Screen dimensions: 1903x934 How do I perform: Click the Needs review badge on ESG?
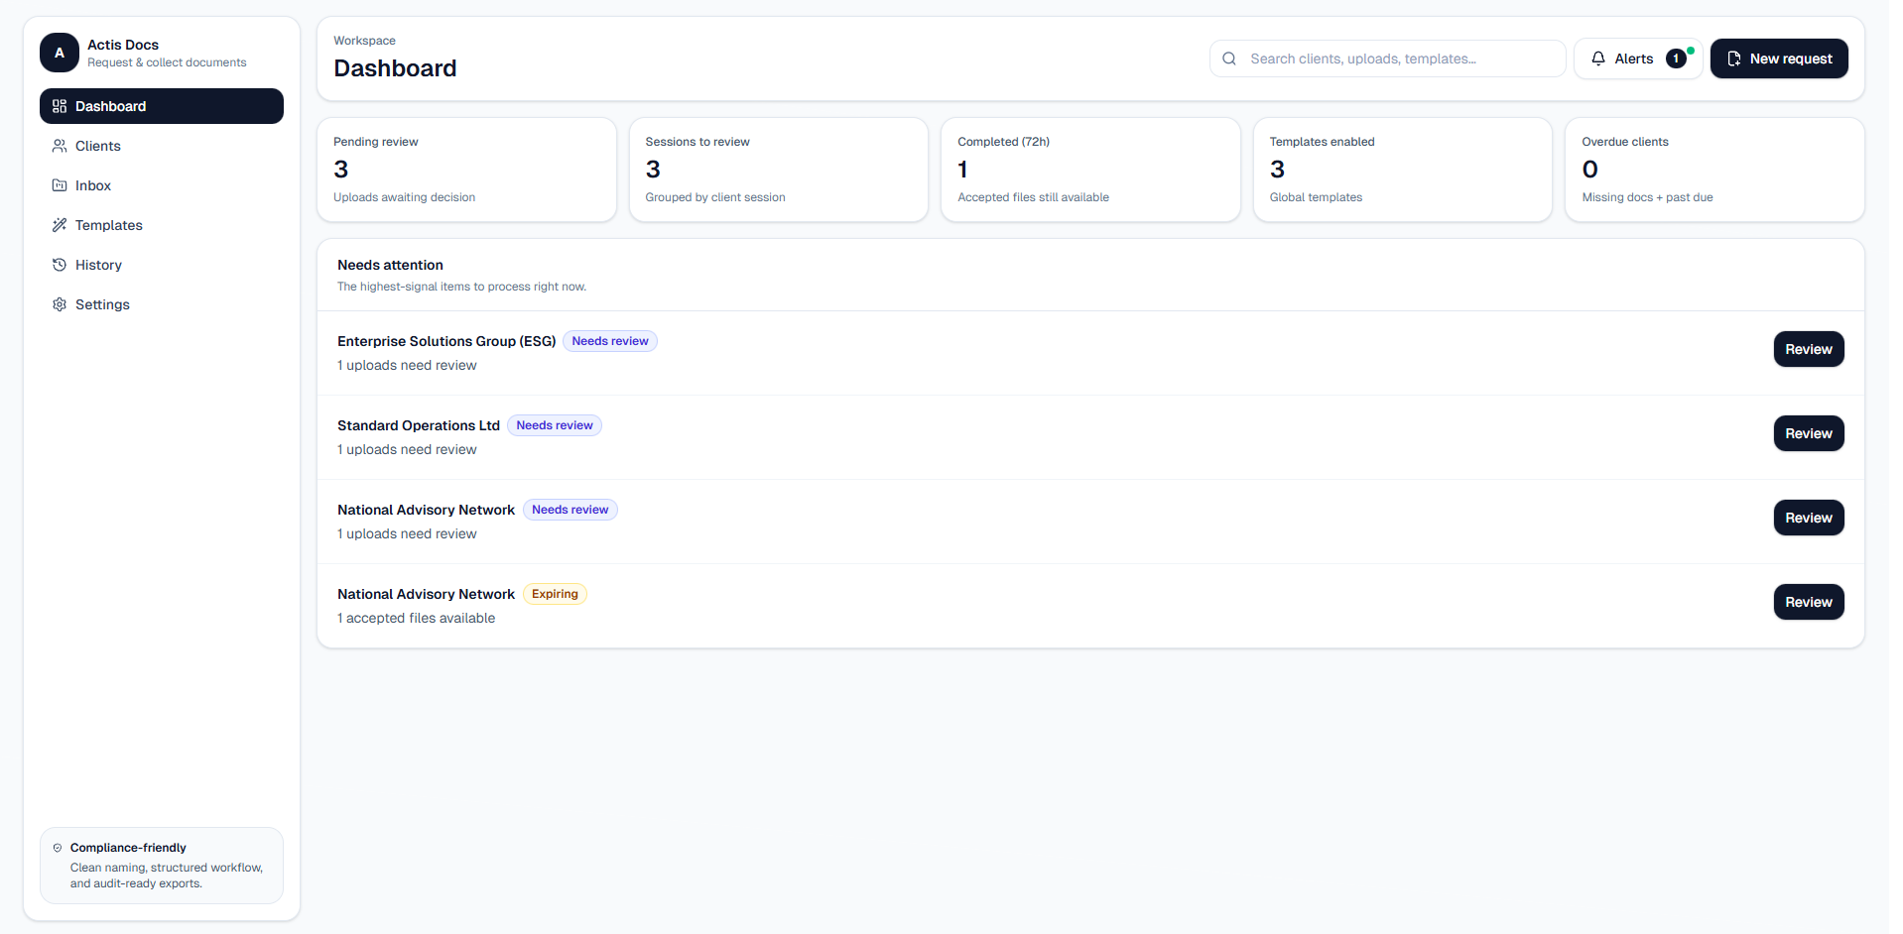(x=609, y=341)
